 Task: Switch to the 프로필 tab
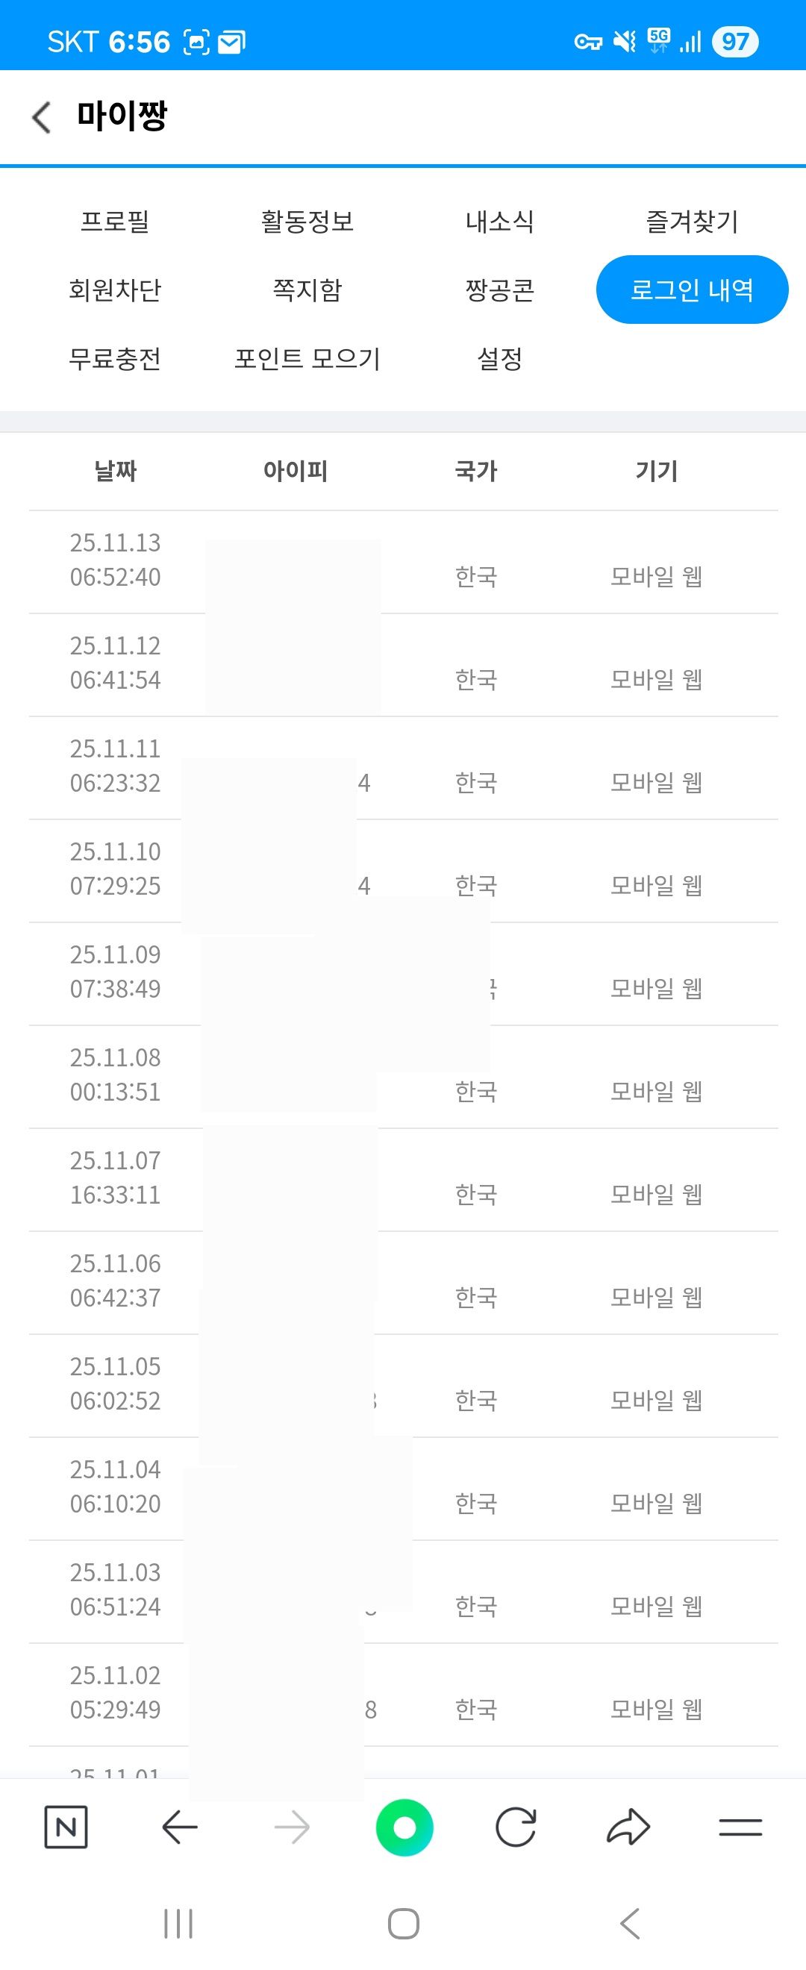(x=115, y=222)
